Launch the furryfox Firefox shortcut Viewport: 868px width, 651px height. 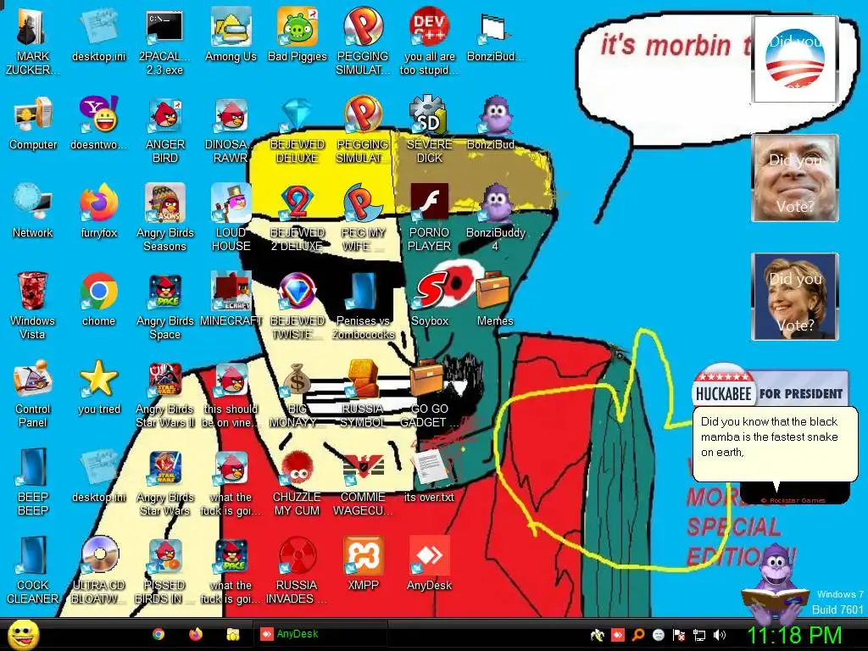[x=98, y=203]
